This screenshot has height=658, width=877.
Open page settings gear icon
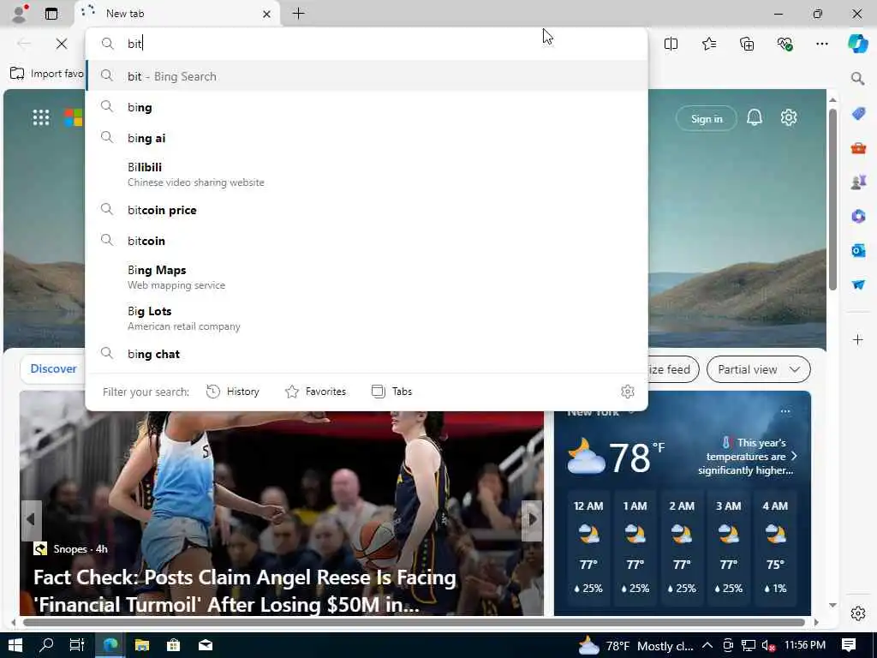(x=789, y=117)
